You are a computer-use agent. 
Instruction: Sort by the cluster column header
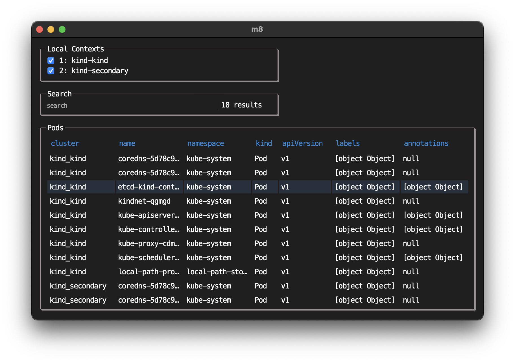point(65,143)
